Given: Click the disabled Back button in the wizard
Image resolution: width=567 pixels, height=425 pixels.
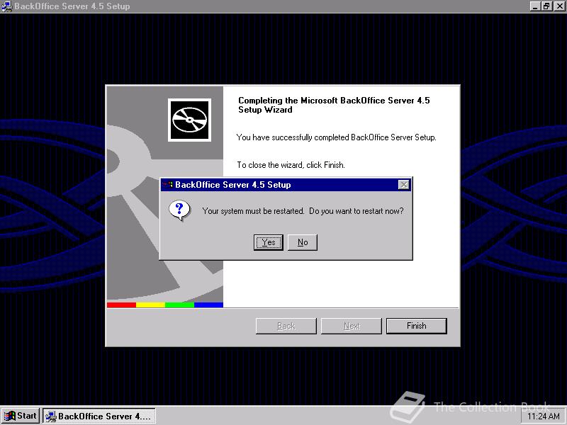Looking at the screenshot, I should pyautogui.click(x=286, y=326).
